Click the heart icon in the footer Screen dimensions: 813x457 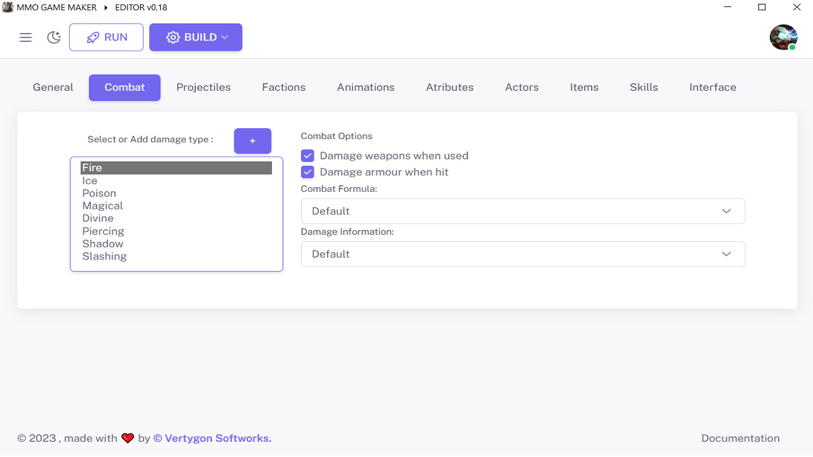(x=127, y=437)
